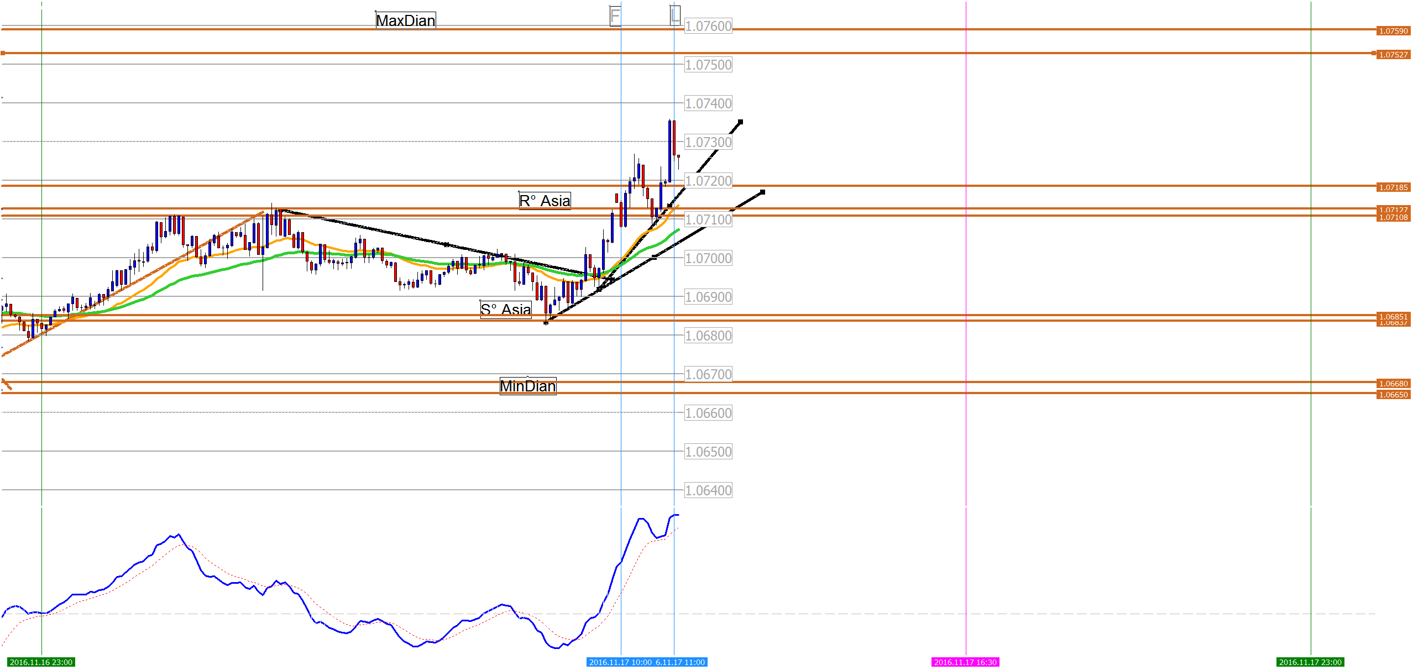The height and width of the screenshot is (670, 1413).
Task: Click the boxed F marker
Action: [615, 15]
